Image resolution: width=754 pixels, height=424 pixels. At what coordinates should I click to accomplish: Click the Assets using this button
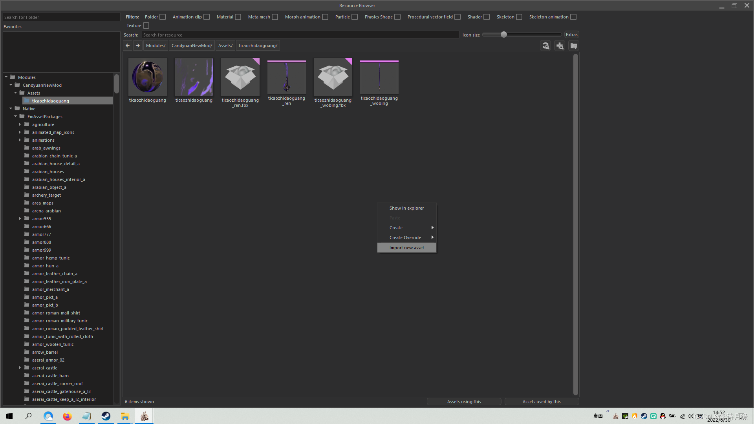(x=464, y=402)
